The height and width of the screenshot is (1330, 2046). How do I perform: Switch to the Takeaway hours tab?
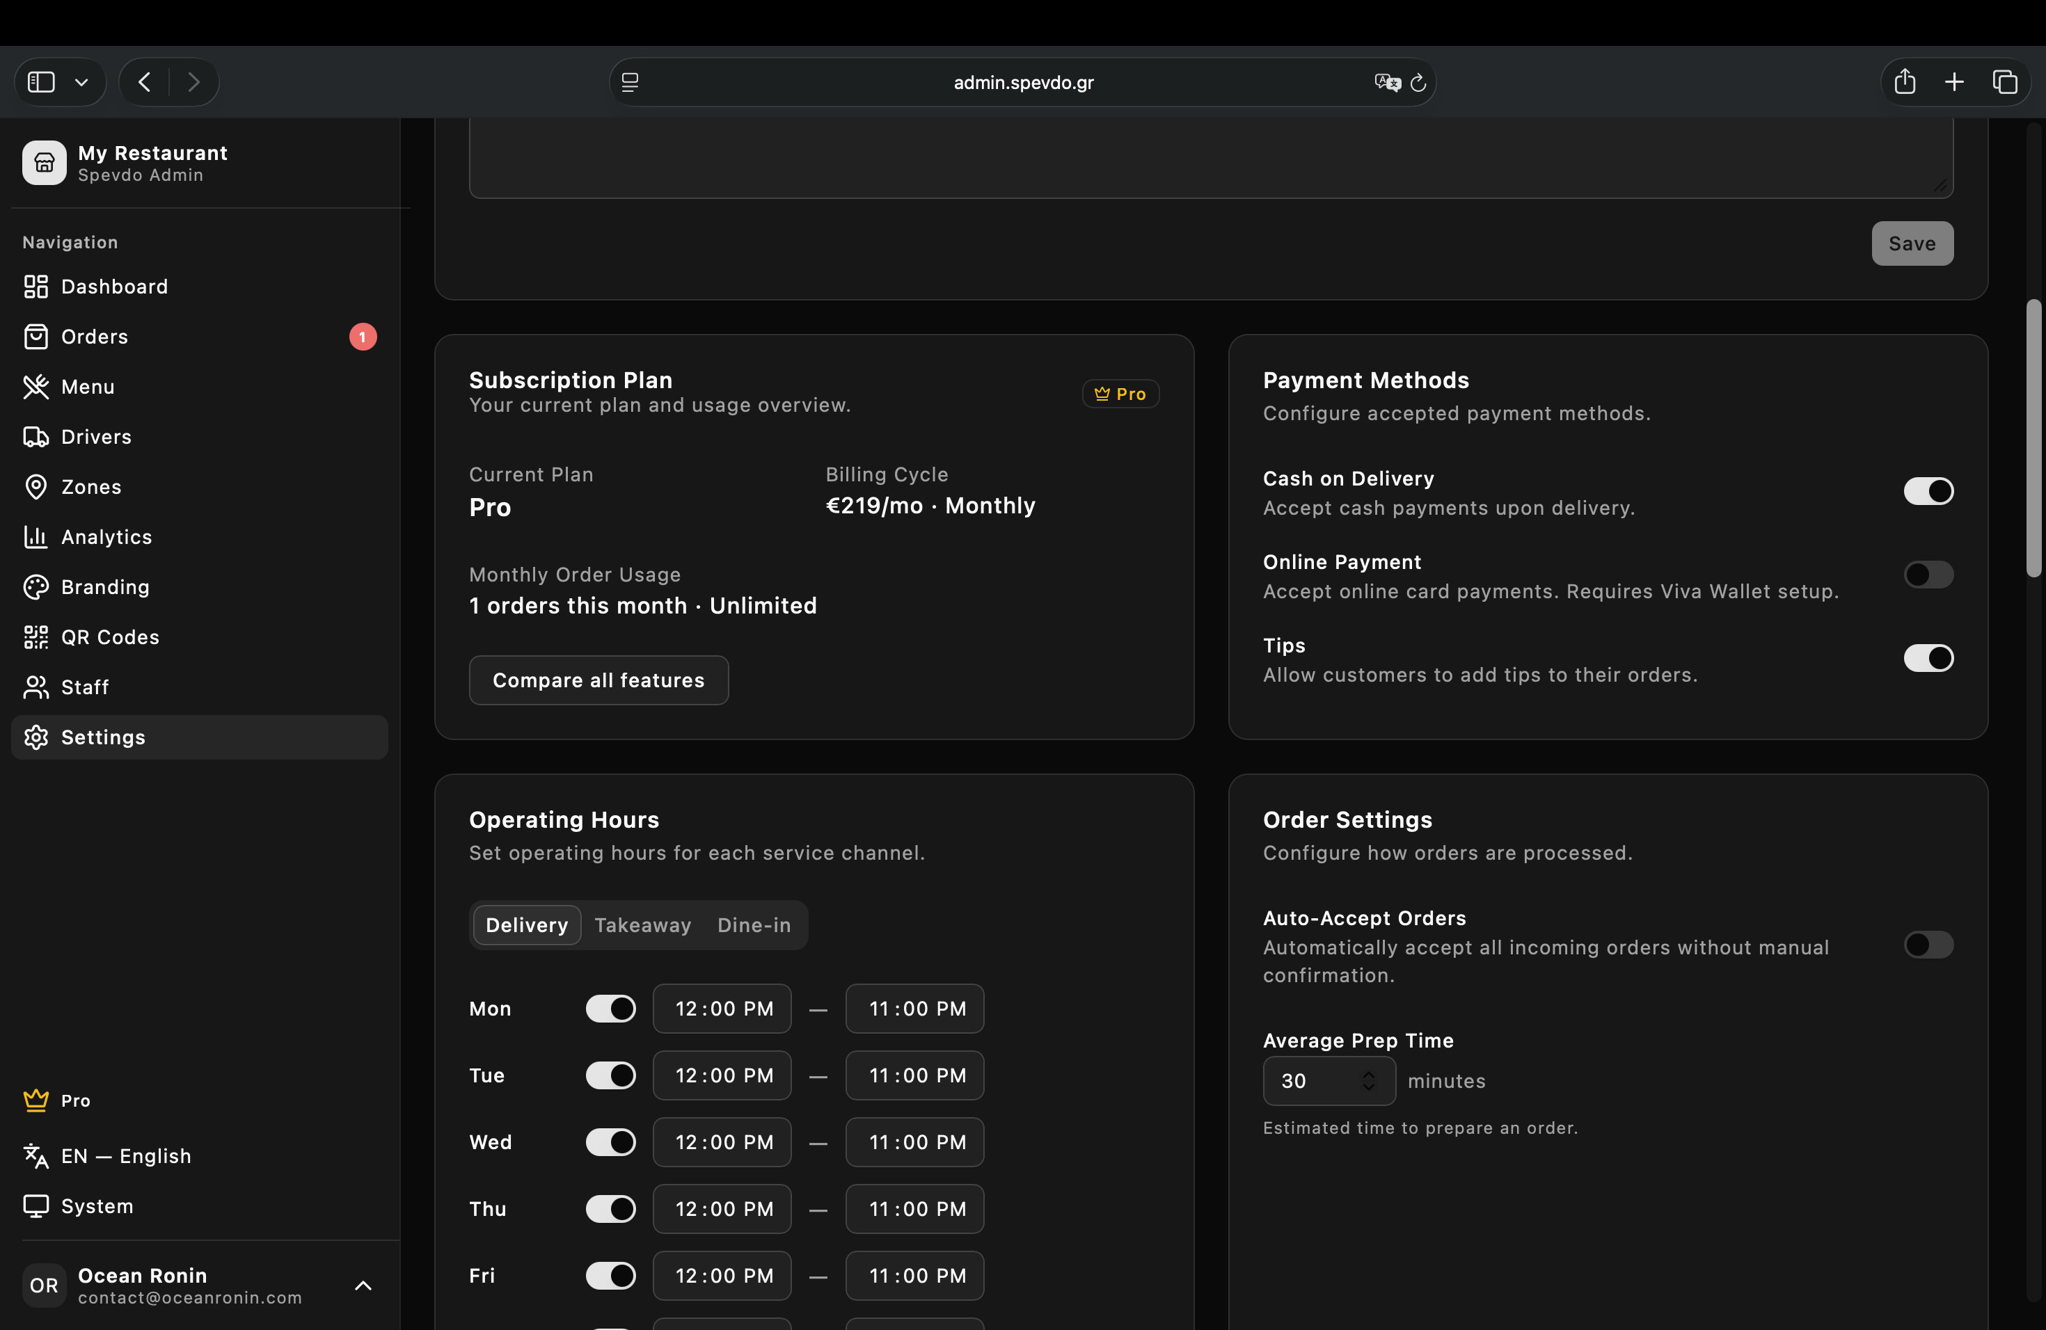tap(642, 924)
